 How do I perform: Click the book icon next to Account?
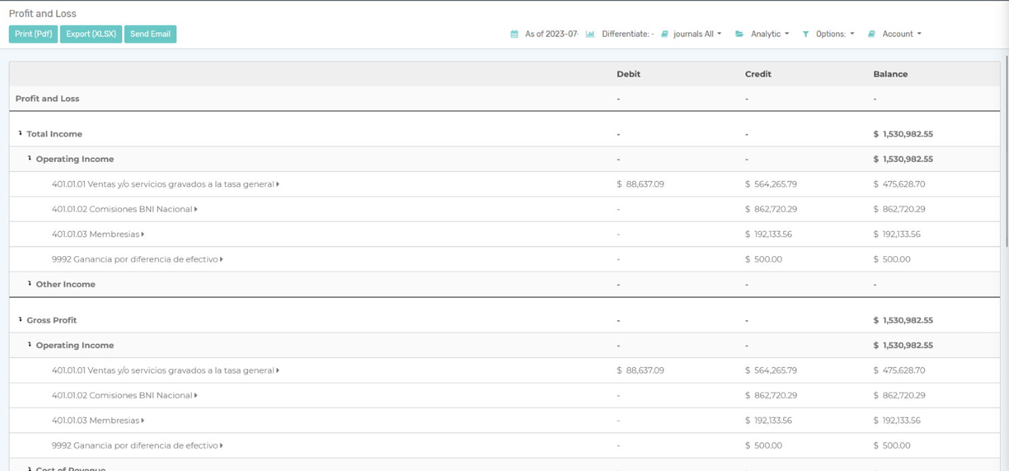pos(871,34)
